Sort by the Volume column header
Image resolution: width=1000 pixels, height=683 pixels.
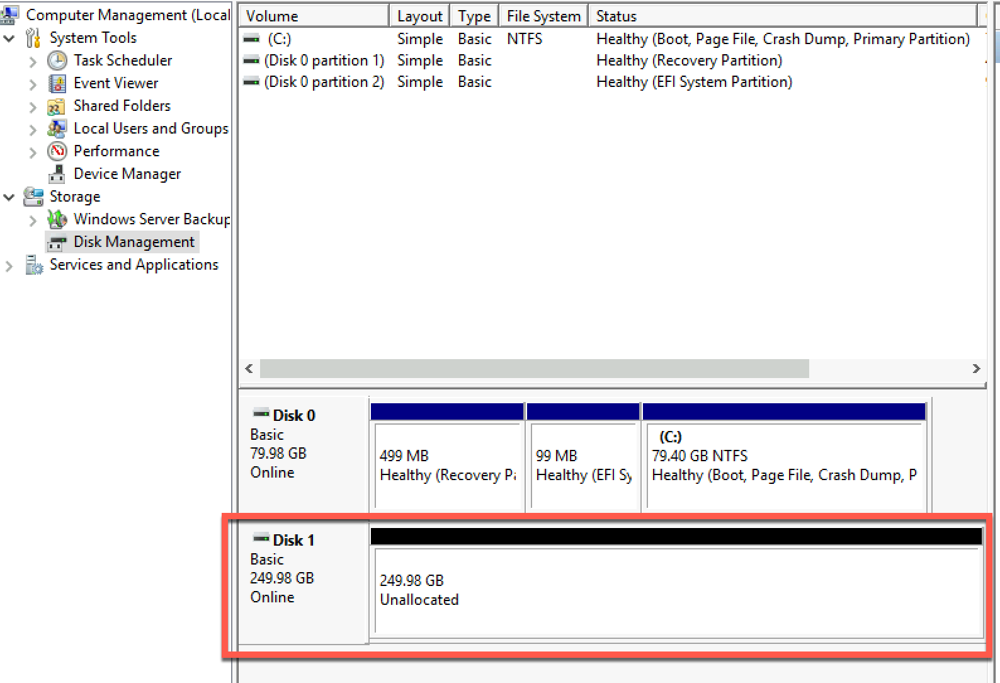314,16
